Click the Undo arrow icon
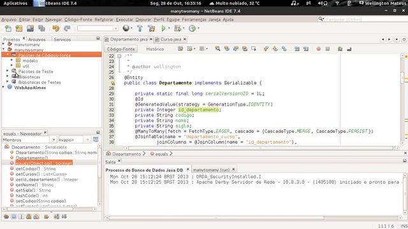The height and width of the screenshot is (229, 408). pyautogui.click(x=55, y=28)
